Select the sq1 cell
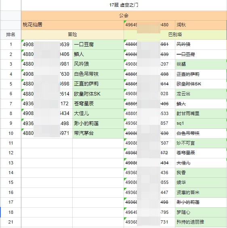The width and height of the screenshot is (227, 228). [201, 124]
